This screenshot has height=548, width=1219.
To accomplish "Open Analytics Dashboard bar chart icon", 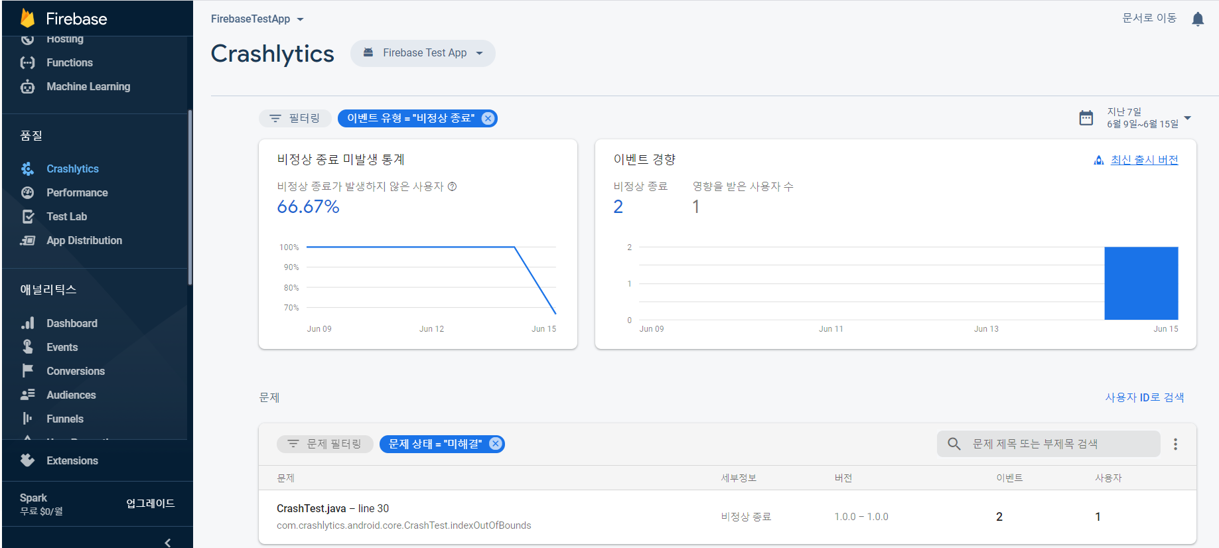I will [27, 323].
